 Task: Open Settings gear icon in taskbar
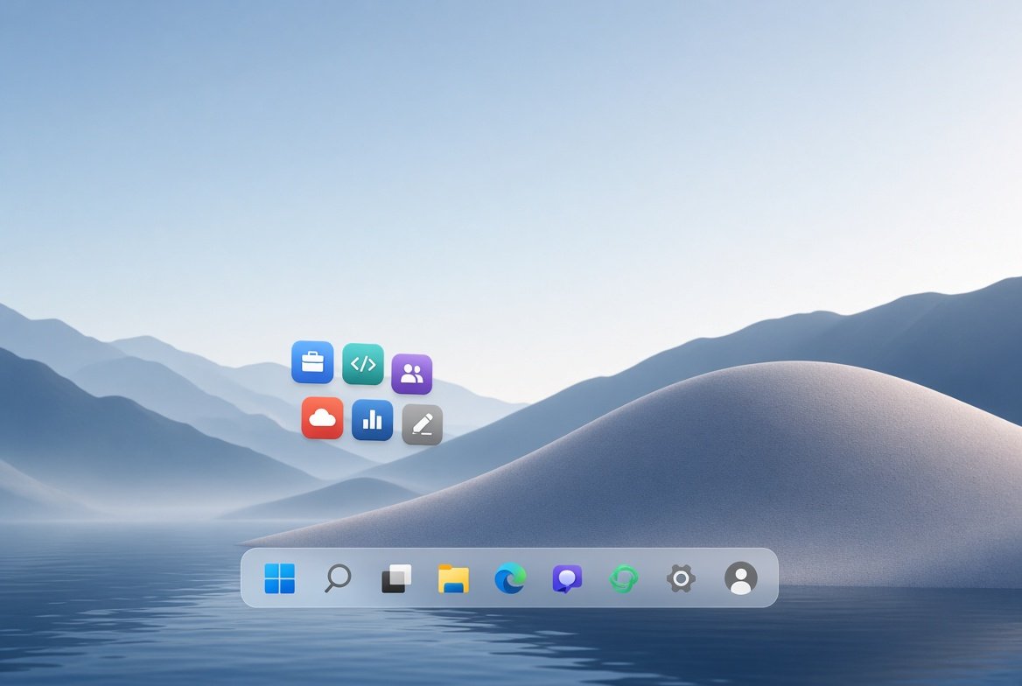[x=681, y=578]
